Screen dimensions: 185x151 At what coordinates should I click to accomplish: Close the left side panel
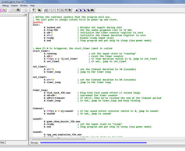click(26, 15)
